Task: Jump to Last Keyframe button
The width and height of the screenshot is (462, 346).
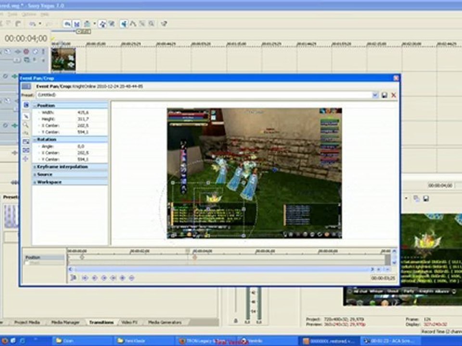Action: click(x=113, y=277)
